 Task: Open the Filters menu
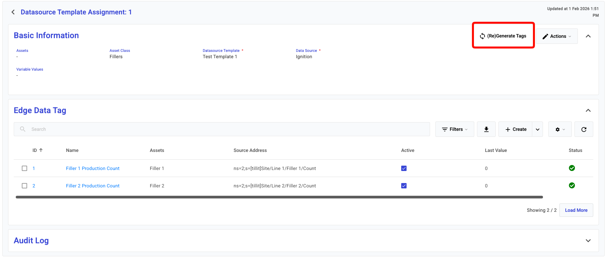tap(454, 129)
